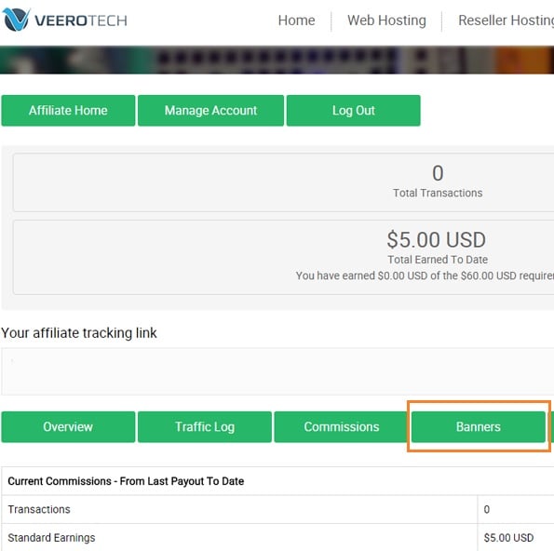Open Web Hosting menu item
The width and height of the screenshot is (554, 551).
tap(386, 20)
